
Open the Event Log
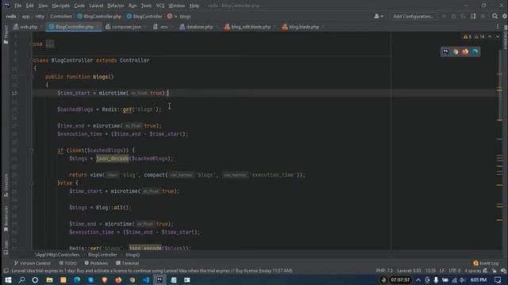pos(486,263)
